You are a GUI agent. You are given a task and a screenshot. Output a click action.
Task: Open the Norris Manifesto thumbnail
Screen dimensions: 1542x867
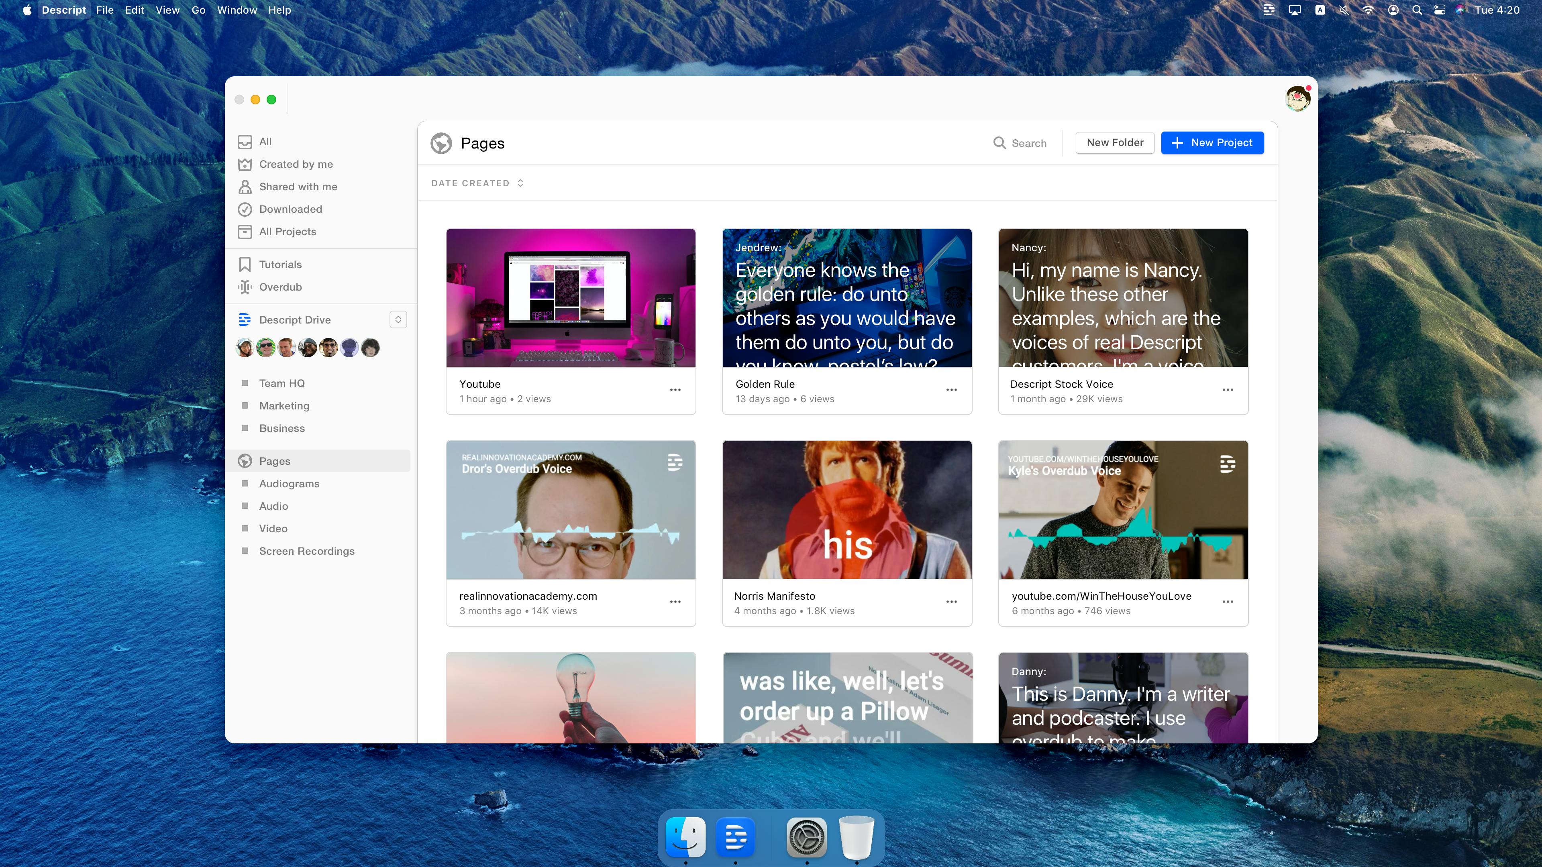(847, 510)
